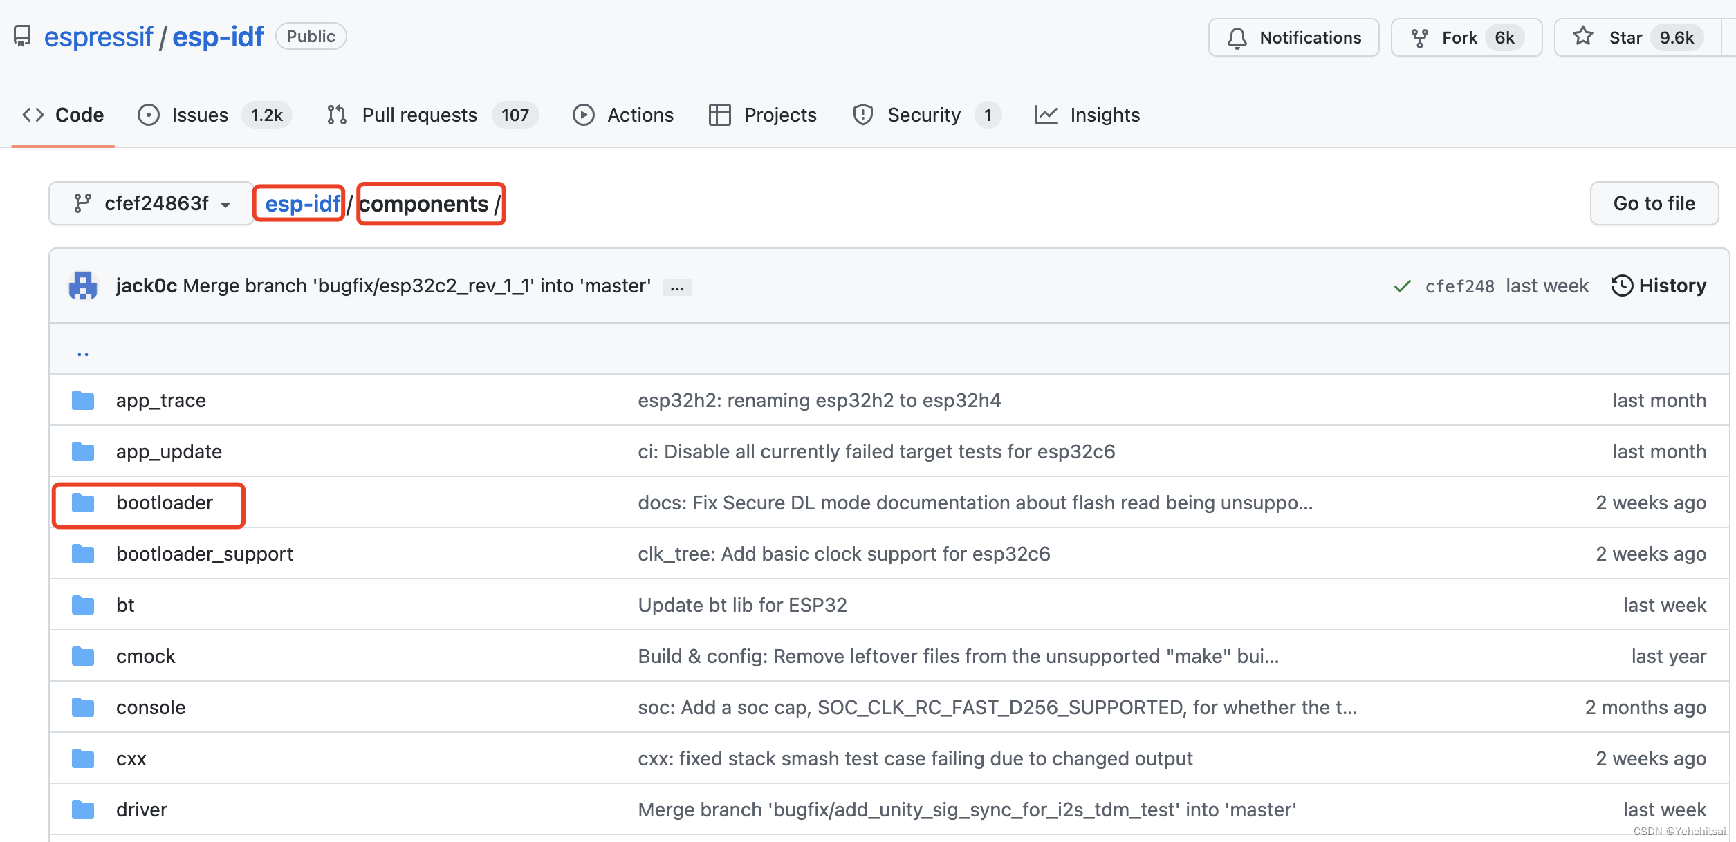
Task: Open the bootloader_support folder
Action: tap(205, 554)
